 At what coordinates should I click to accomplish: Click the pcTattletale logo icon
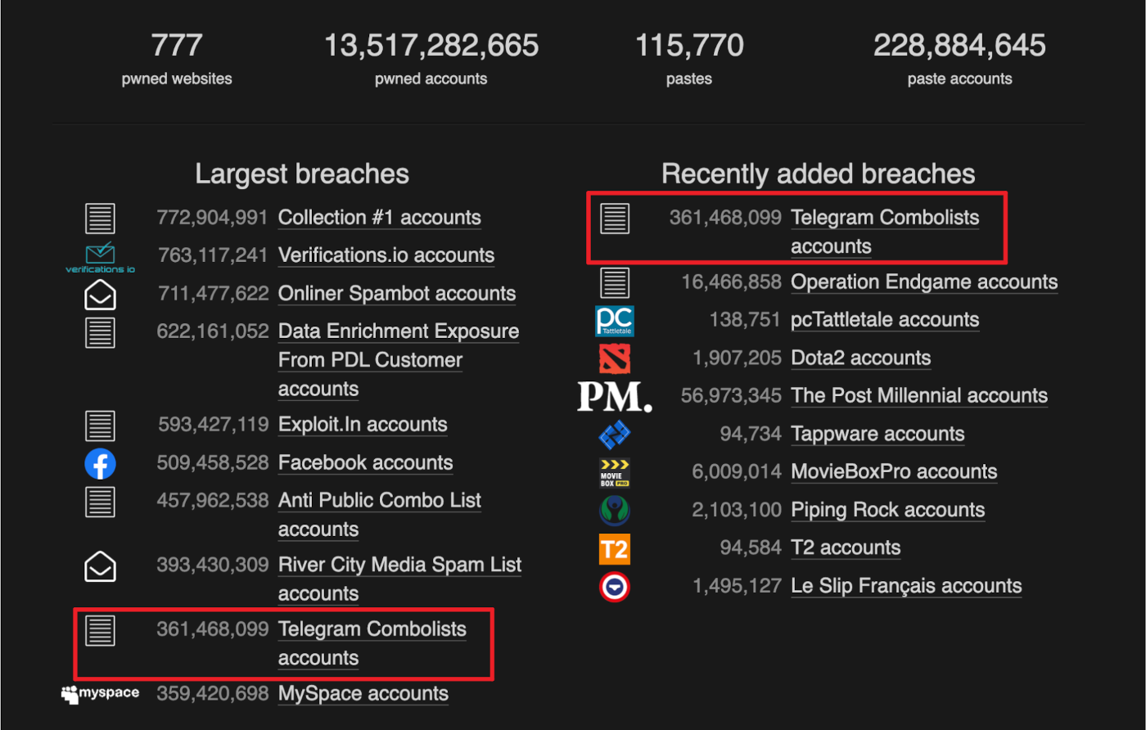coord(614,321)
